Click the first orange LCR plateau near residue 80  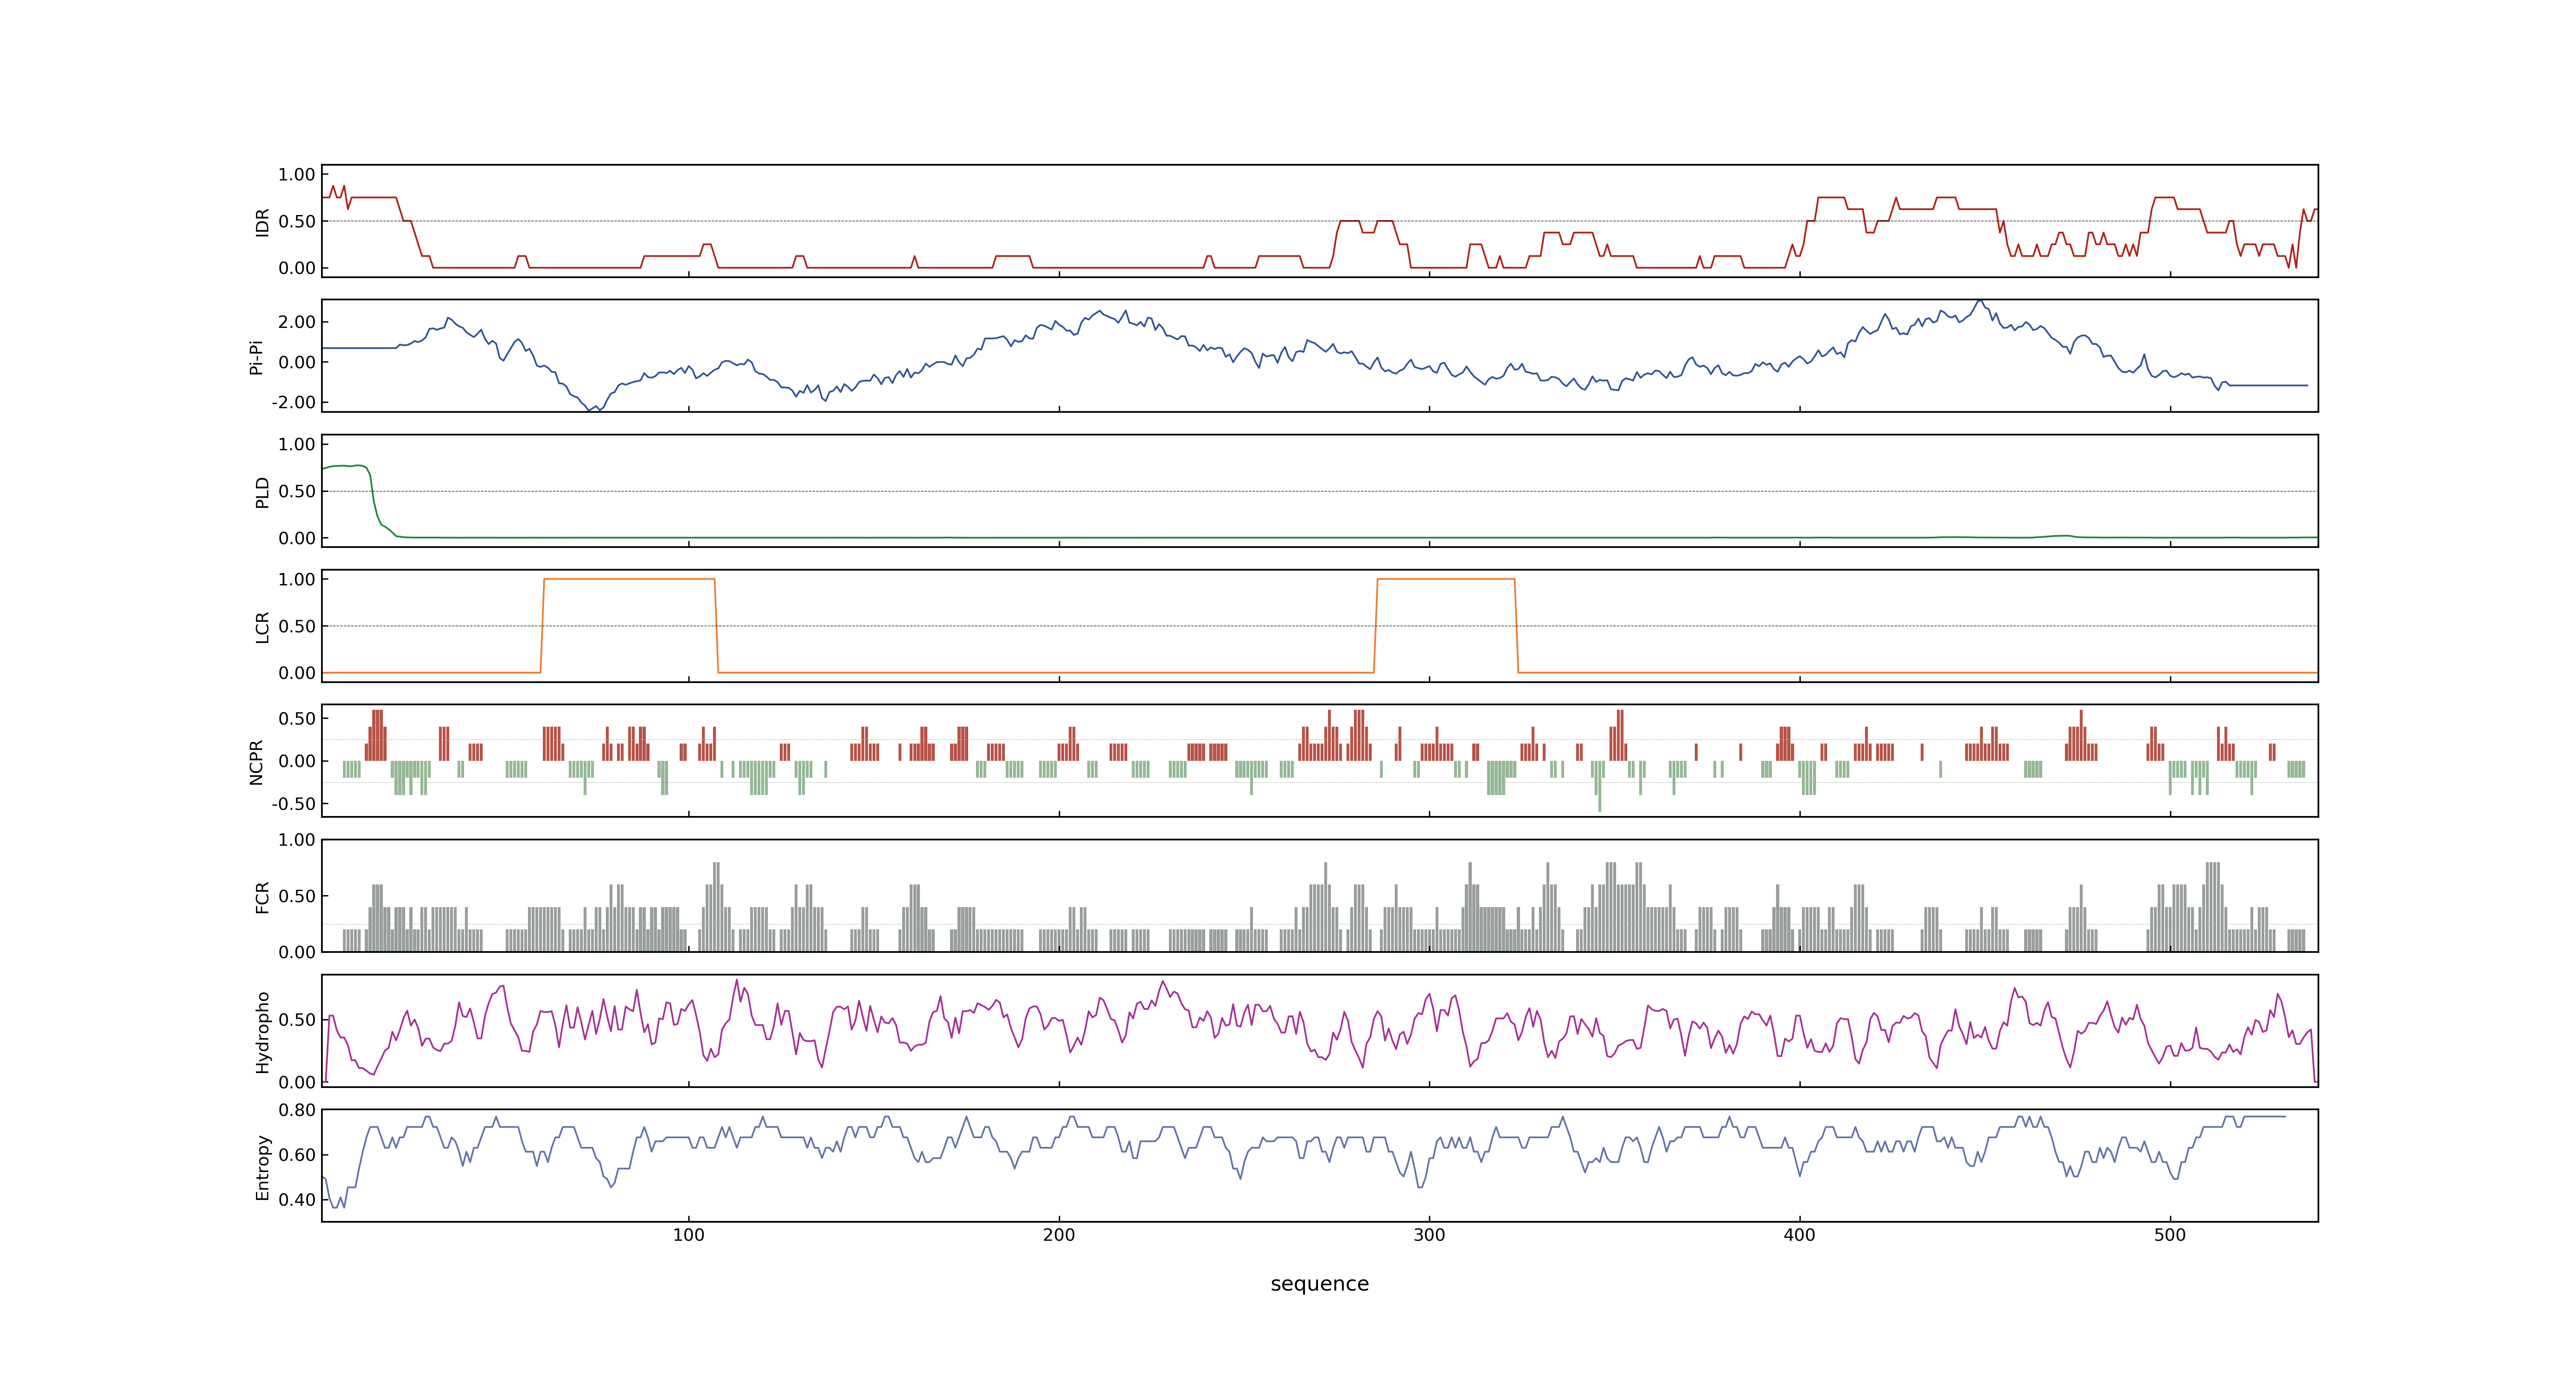click(629, 579)
